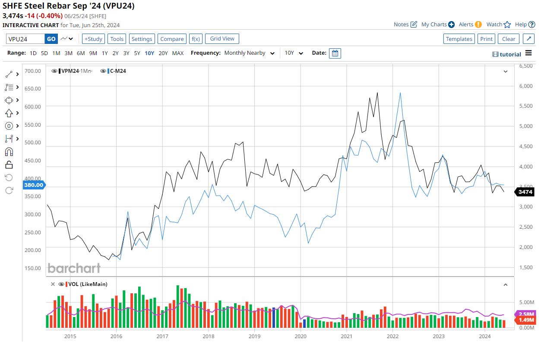Image resolution: width=541 pixels, height=342 pixels.
Task: Switch range to MAX
Action: (x=177, y=53)
